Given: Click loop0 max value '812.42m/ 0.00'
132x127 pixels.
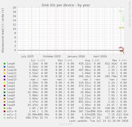Looking at the screenshot, I should coord(116,64).
